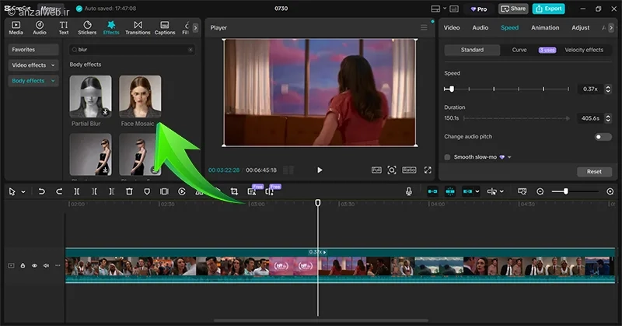
Task: Click the microphone record voiceover icon
Action: 409,191
